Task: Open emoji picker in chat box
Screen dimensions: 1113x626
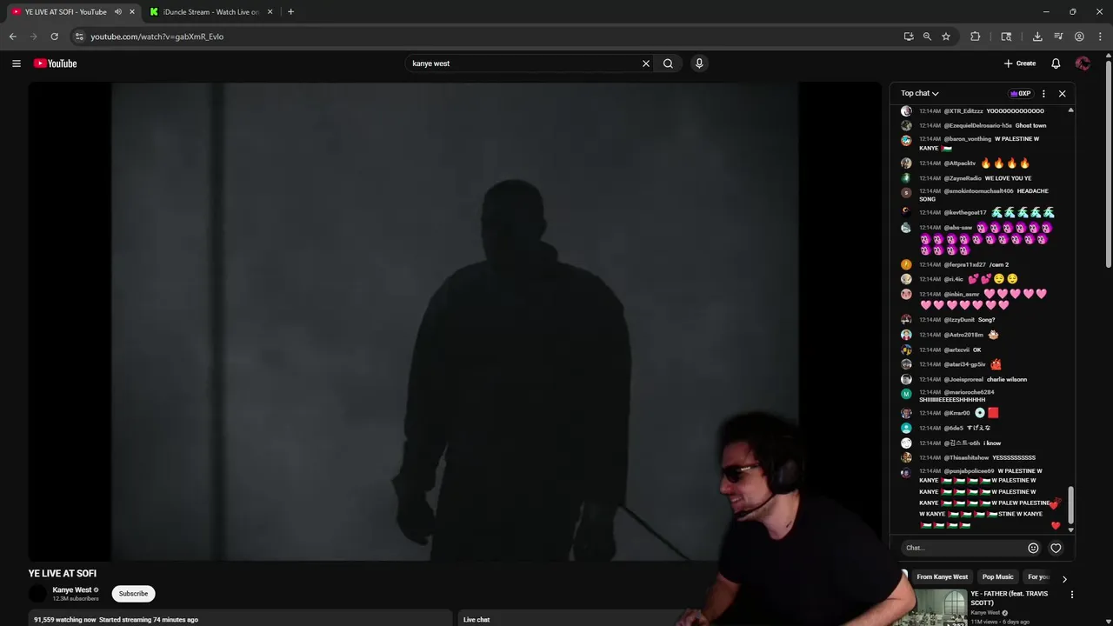Action: [x=1033, y=548]
